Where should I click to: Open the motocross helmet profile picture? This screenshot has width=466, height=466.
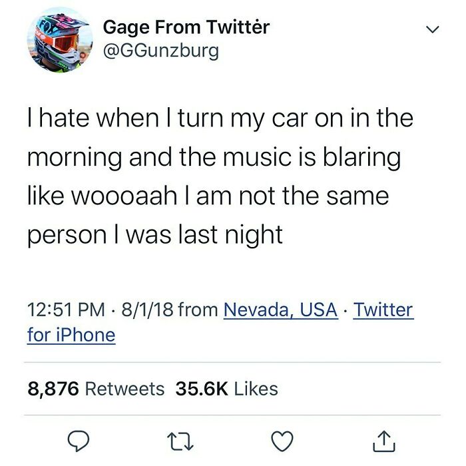[x=60, y=39]
